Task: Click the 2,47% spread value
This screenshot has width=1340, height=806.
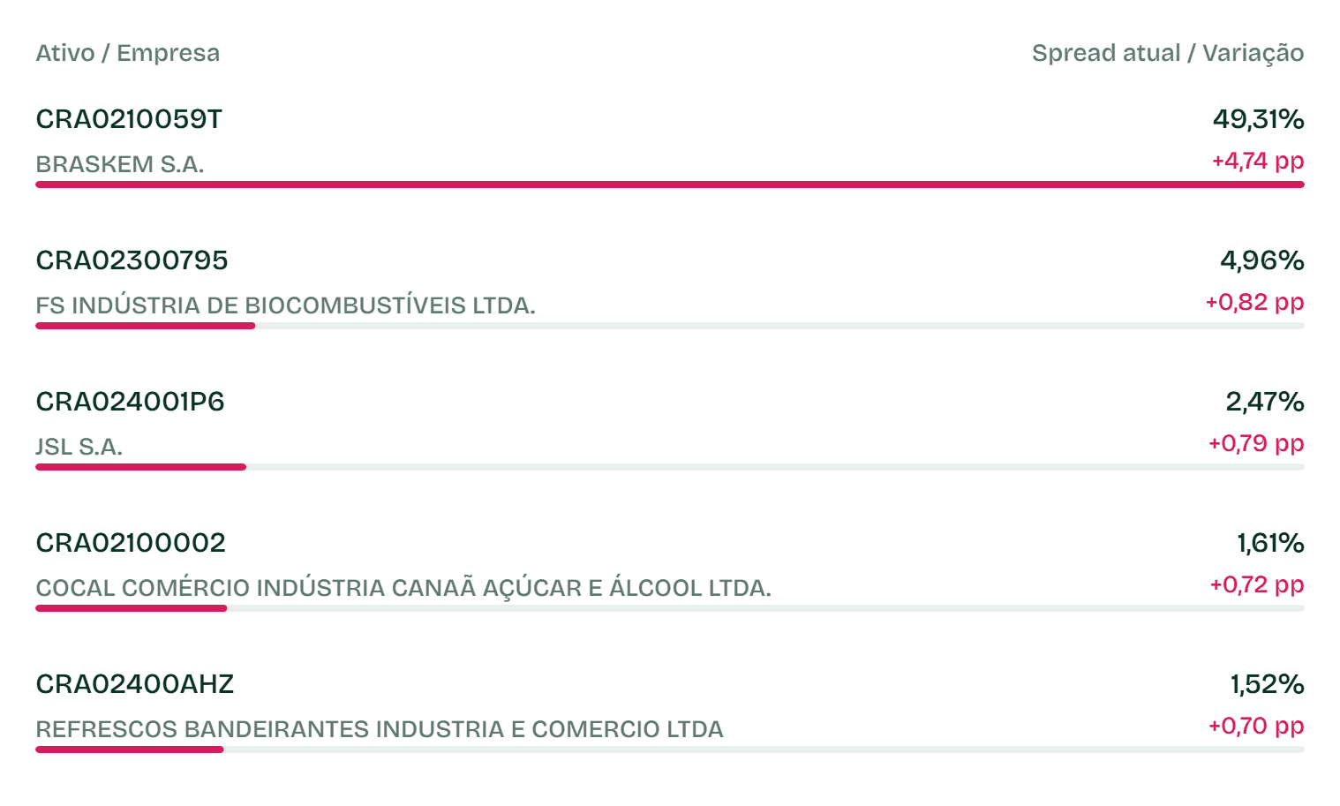Action: tap(1265, 402)
